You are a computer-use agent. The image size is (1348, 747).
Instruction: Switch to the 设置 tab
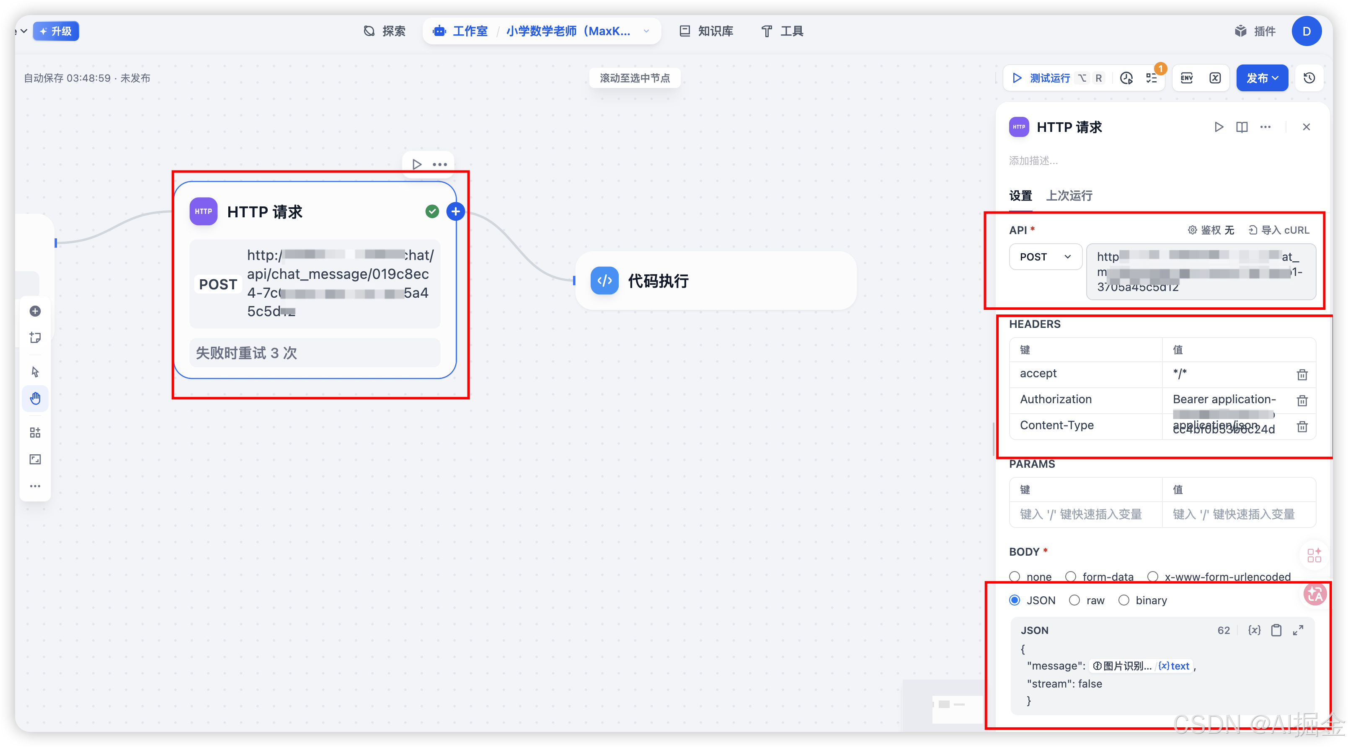(1020, 196)
